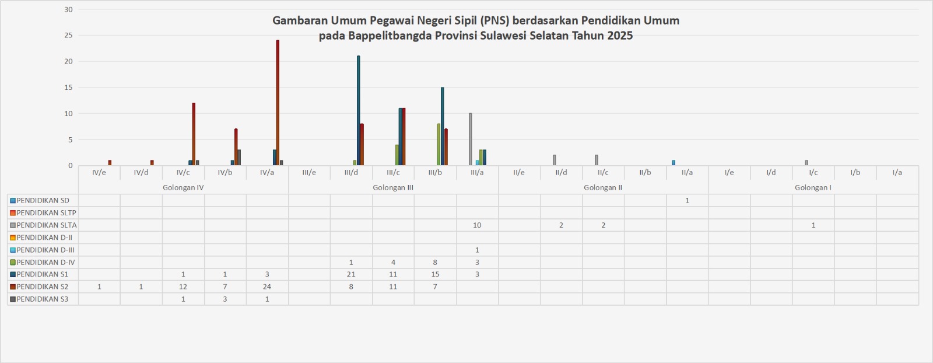Click the Golongan IV category label
933x363 pixels.
(x=183, y=188)
